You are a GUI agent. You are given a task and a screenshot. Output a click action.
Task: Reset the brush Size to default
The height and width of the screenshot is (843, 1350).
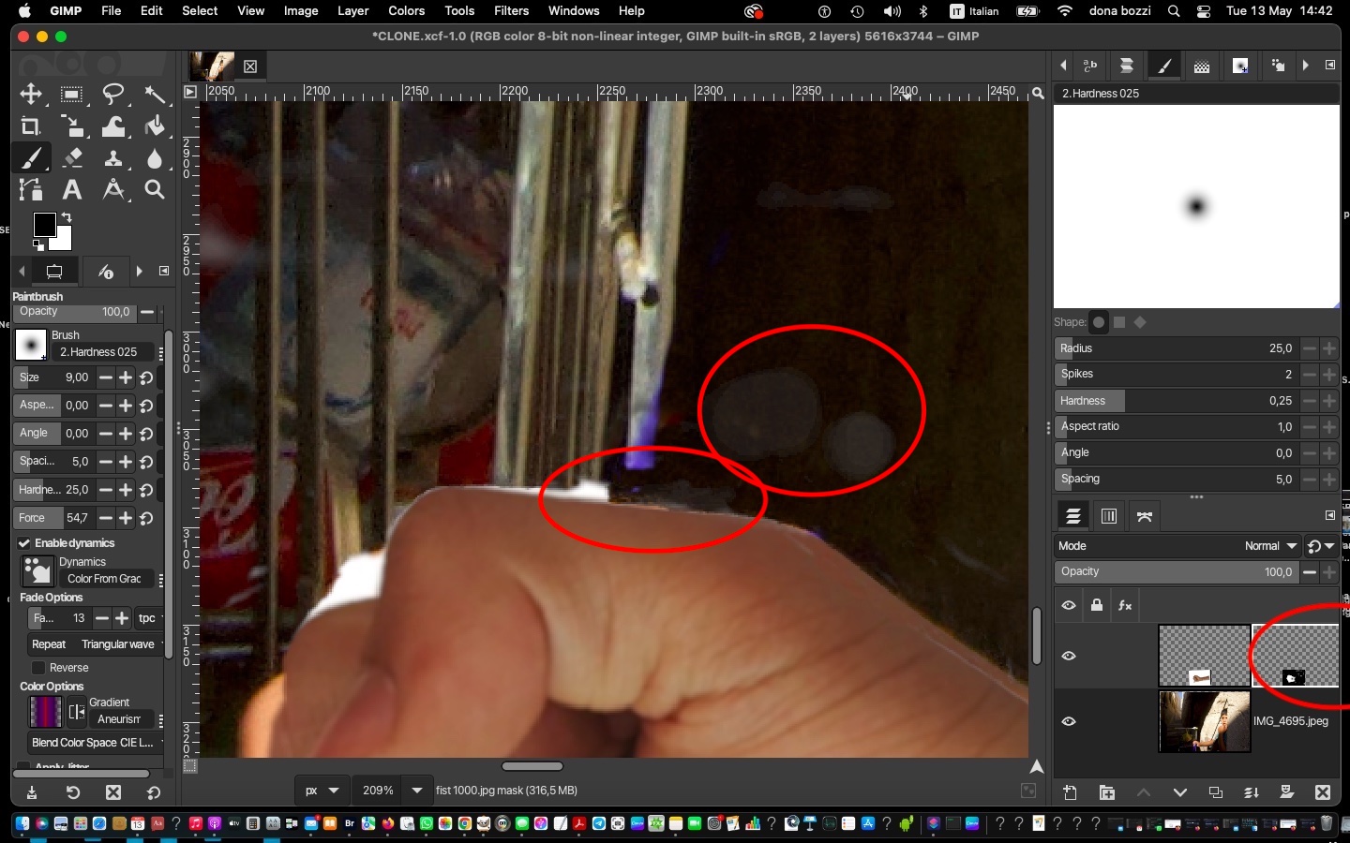tap(147, 377)
